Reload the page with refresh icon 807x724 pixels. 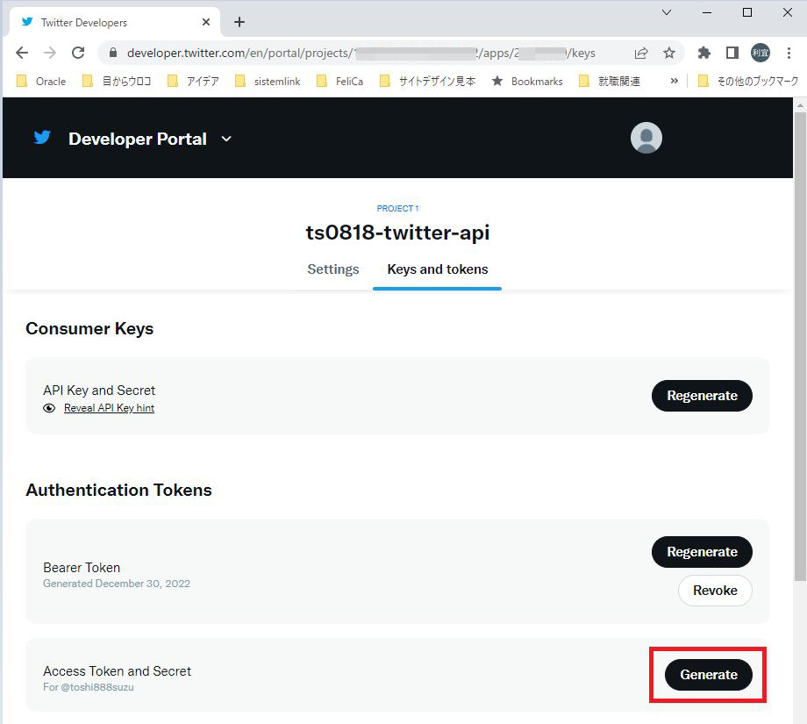click(78, 53)
